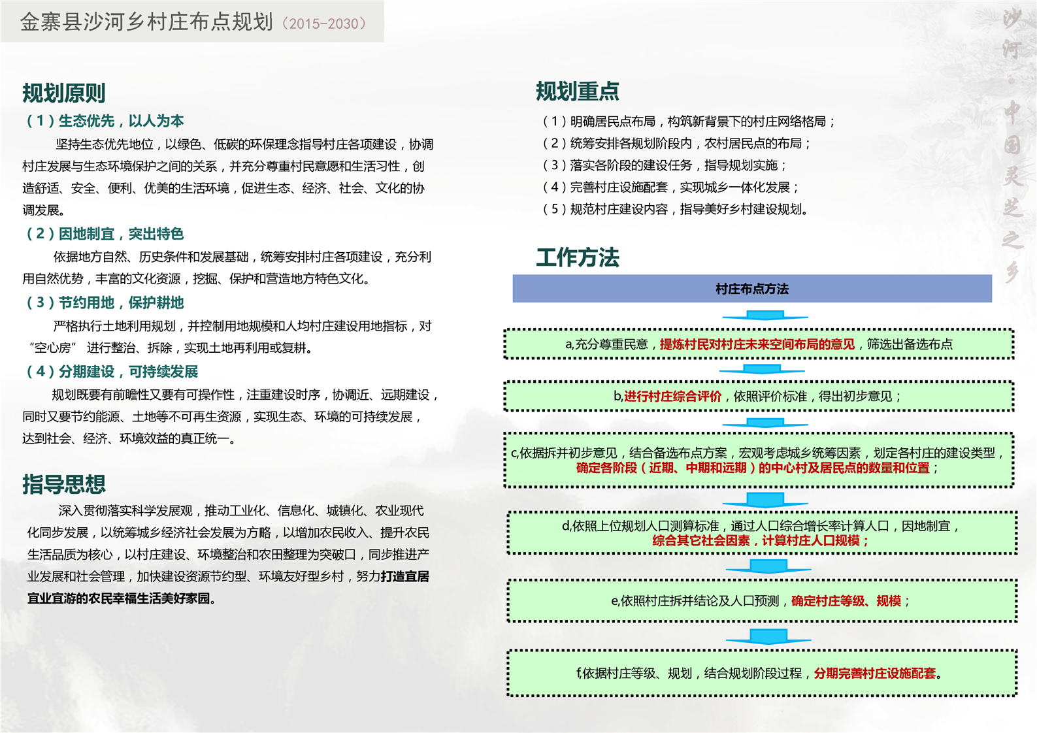The height and width of the screenshot is (733, 1037).
Task: Click red text 确定各阶段(近期、中期和远期) in step c
Action: pyautogui.click(x=753, y=468)
